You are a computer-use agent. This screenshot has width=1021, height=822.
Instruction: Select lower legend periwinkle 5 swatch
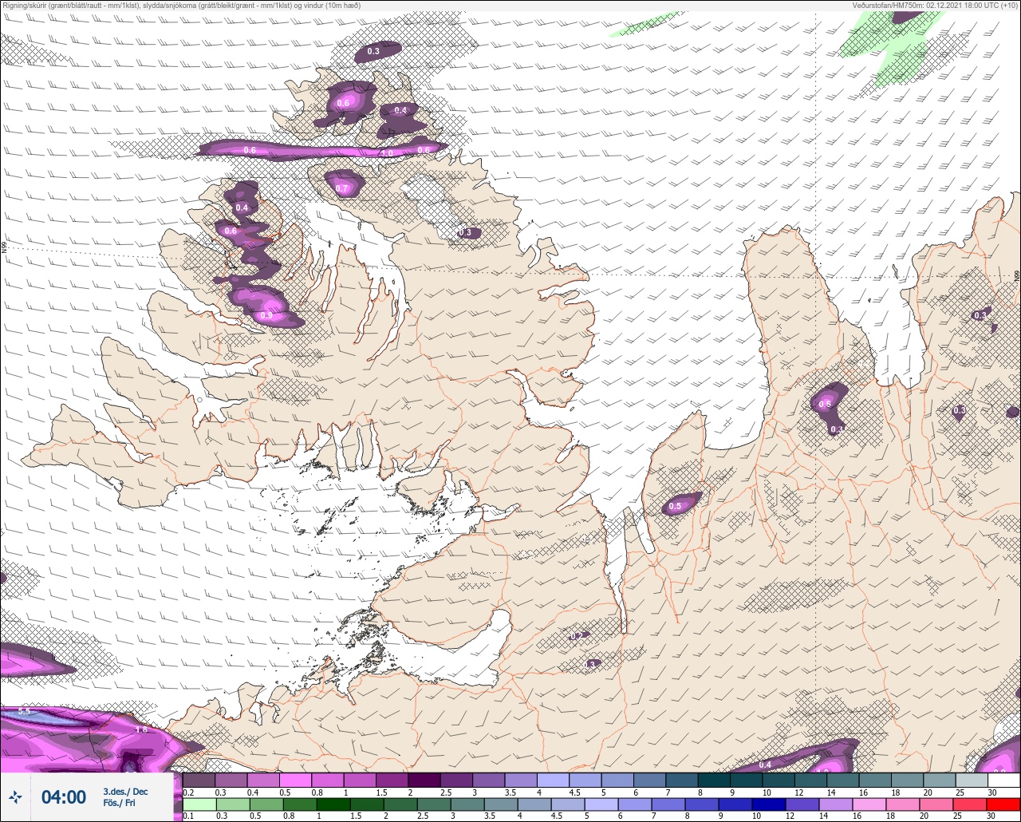[601, 804]
